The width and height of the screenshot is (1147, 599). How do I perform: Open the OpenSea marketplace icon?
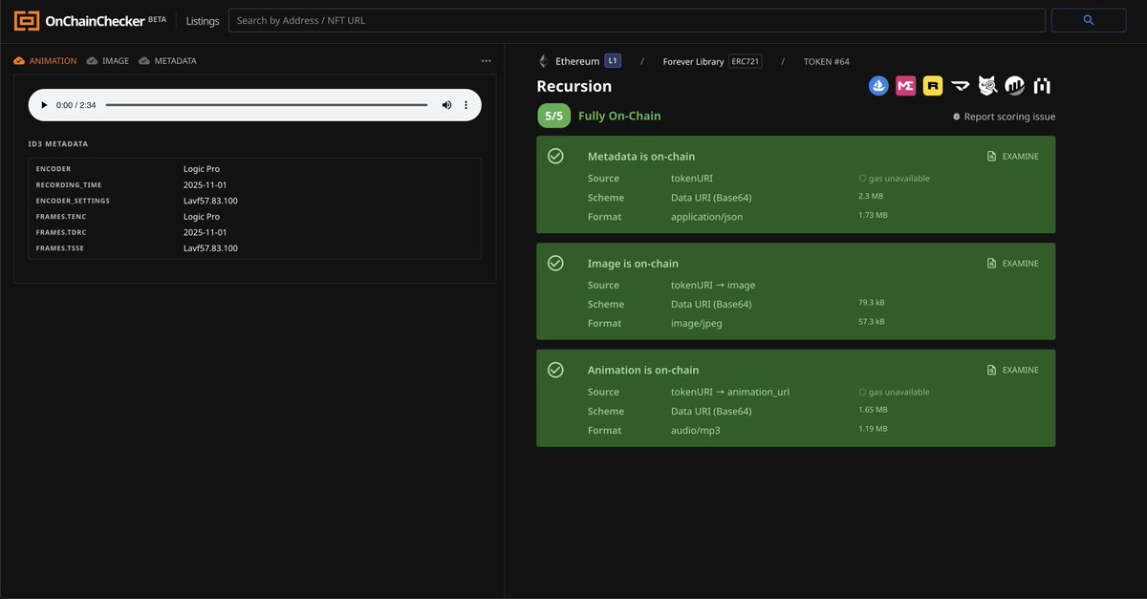878,86
